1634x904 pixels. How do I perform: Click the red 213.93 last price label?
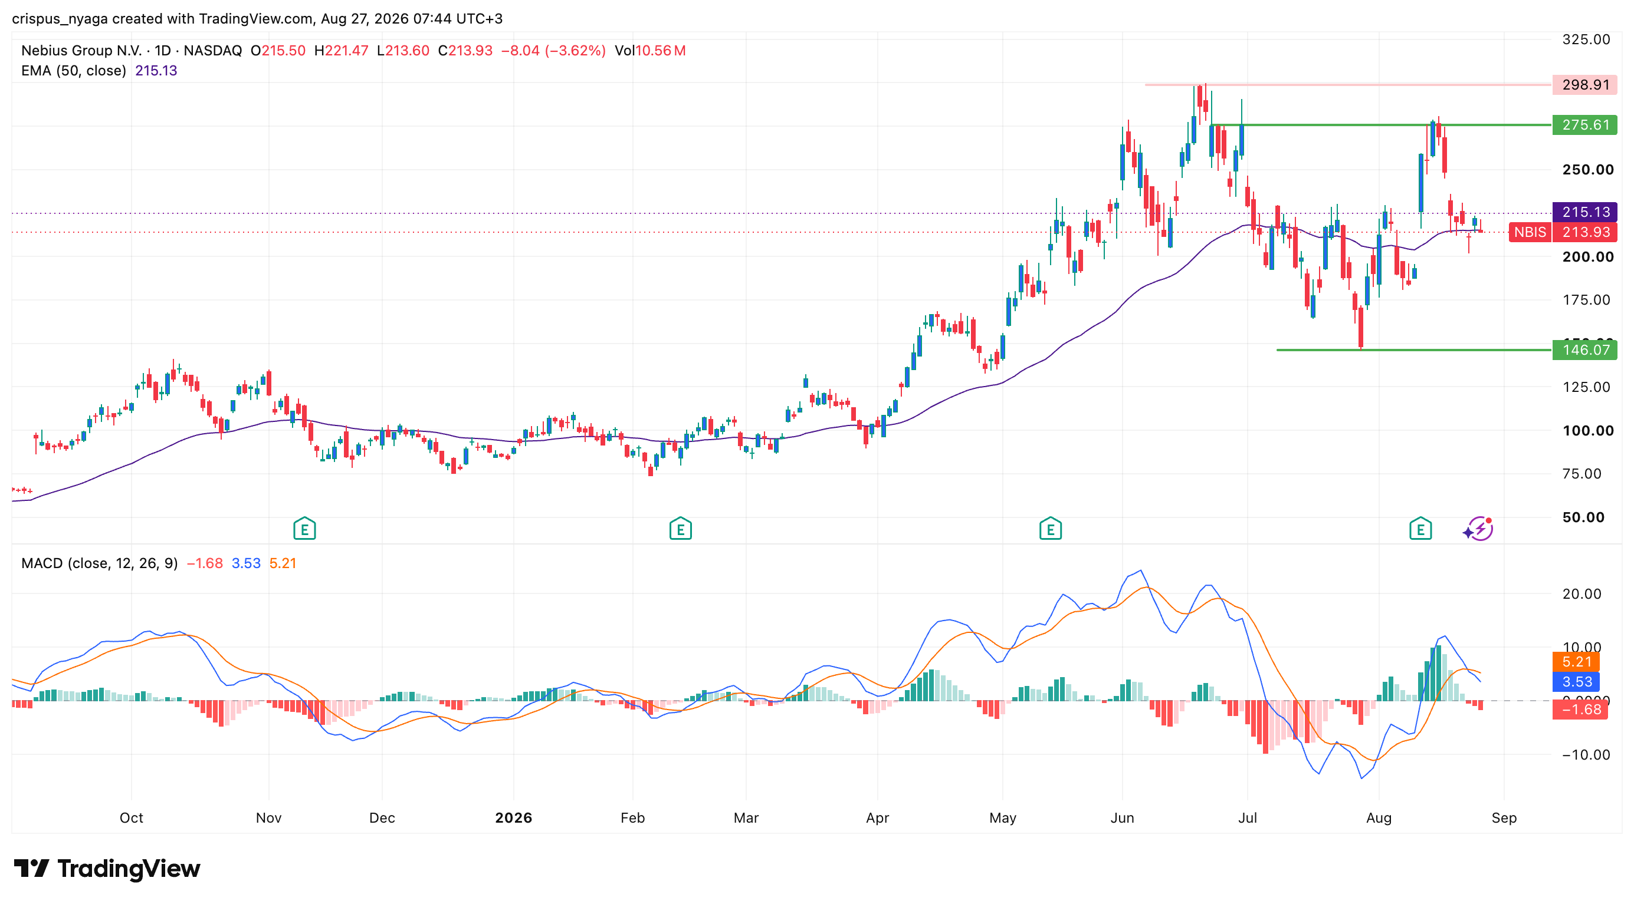tap(1585, 232)
